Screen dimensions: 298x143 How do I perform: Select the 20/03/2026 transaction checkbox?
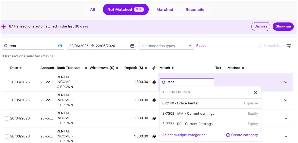point(7,136)
